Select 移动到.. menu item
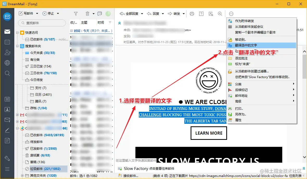Viewport: 307px width, 179px height. 262,39
